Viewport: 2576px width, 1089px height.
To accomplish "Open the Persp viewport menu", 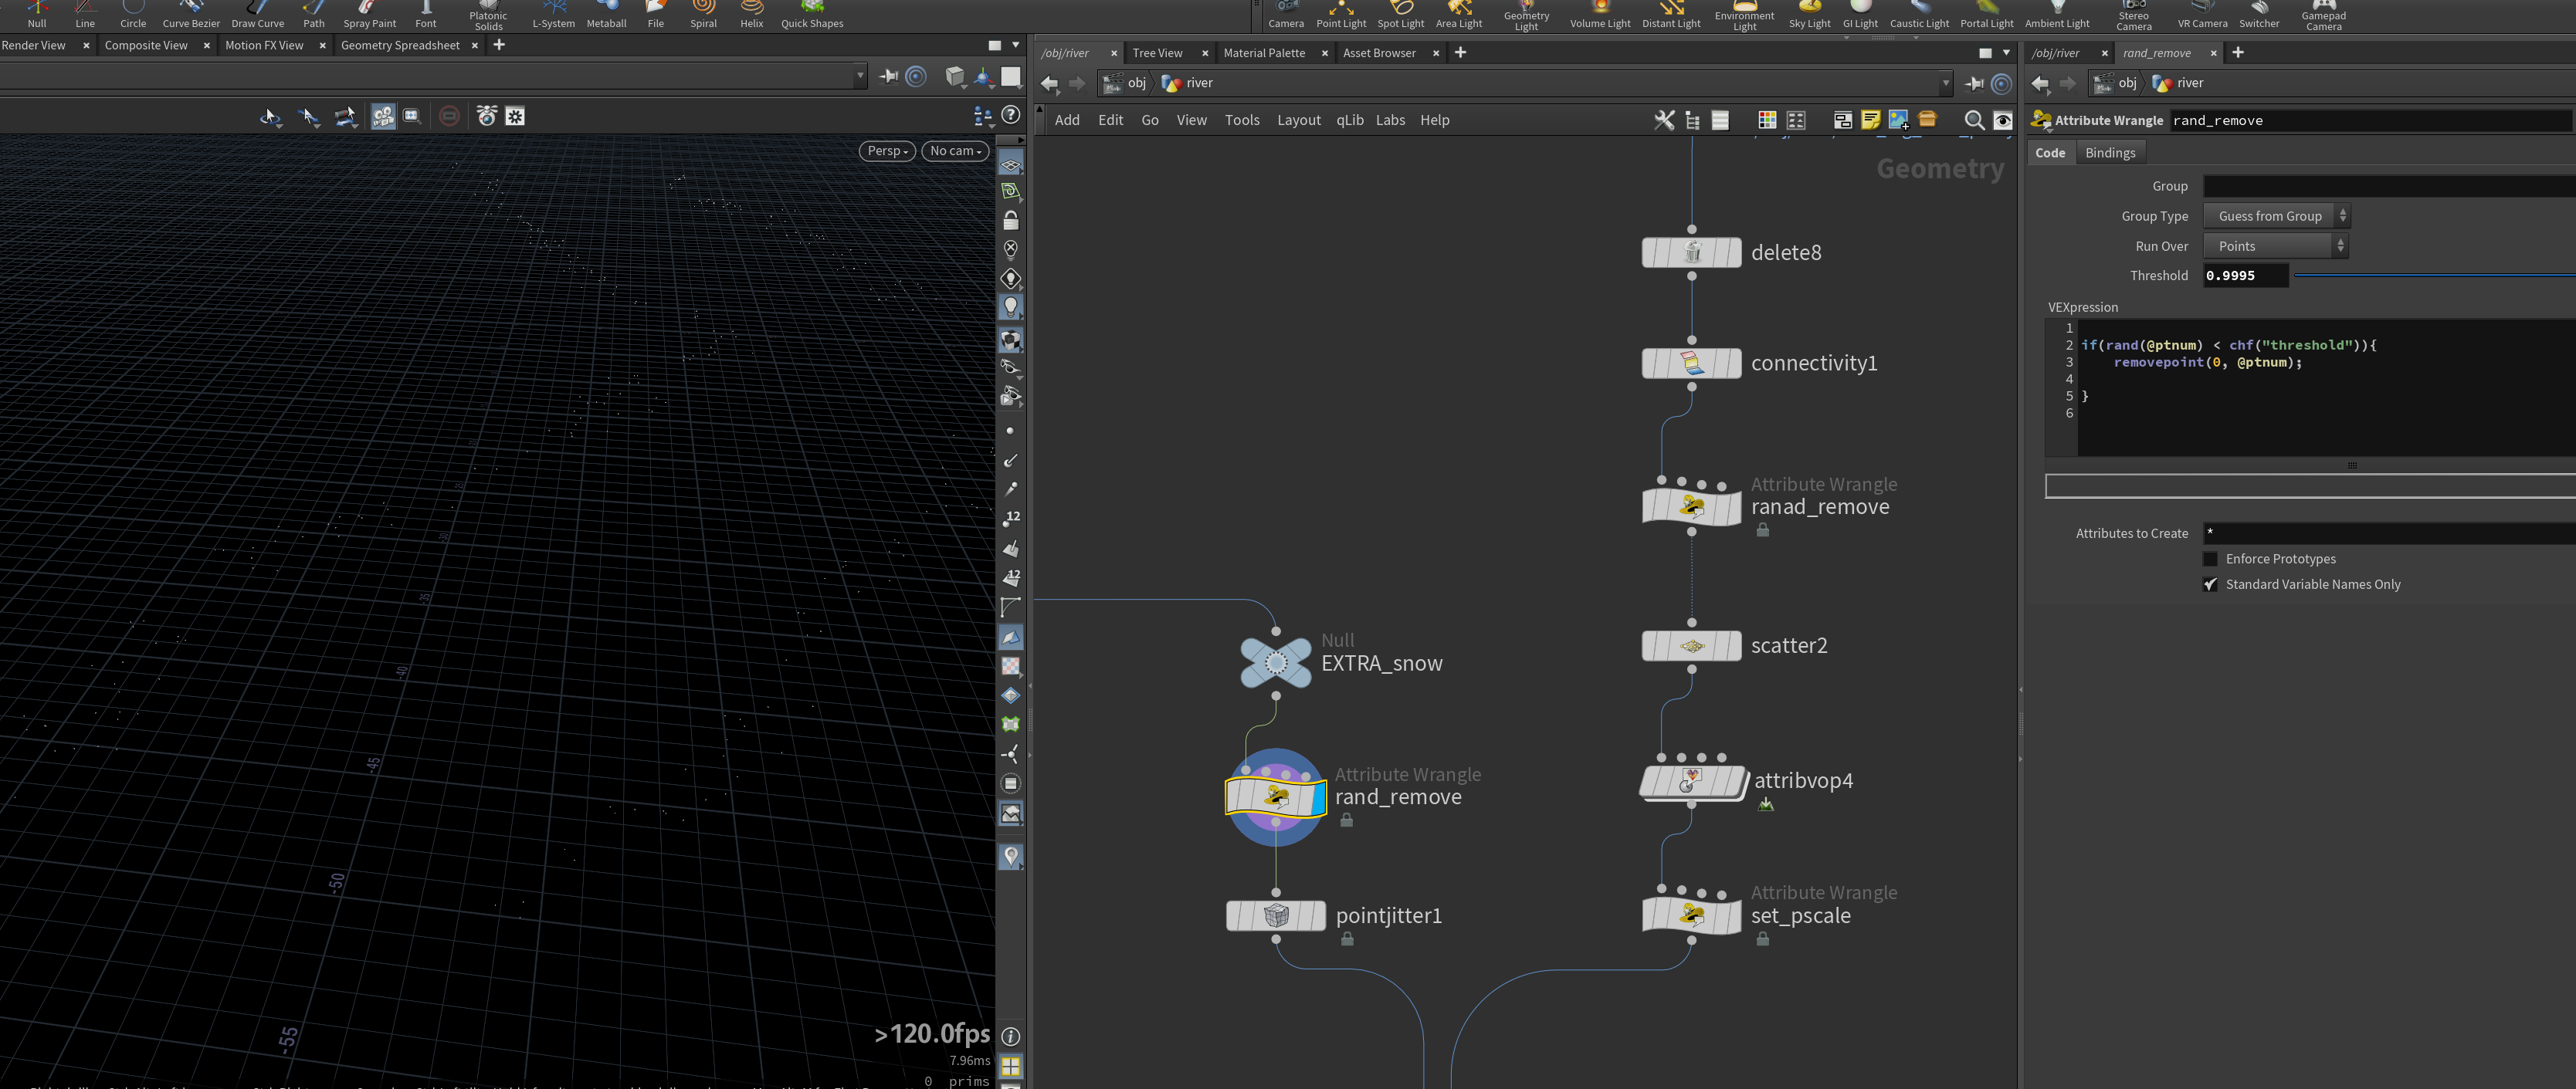I will (887, 150).
